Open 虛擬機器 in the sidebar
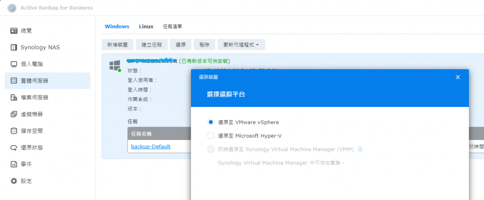 [x=48, y=114]
